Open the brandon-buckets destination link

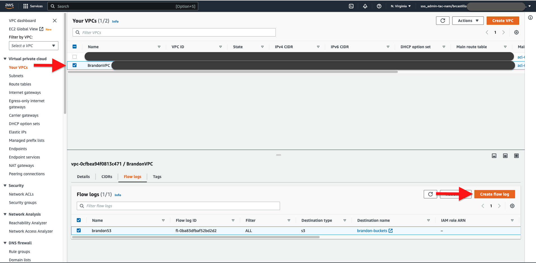pyautogui.click(x=373, y=230)
